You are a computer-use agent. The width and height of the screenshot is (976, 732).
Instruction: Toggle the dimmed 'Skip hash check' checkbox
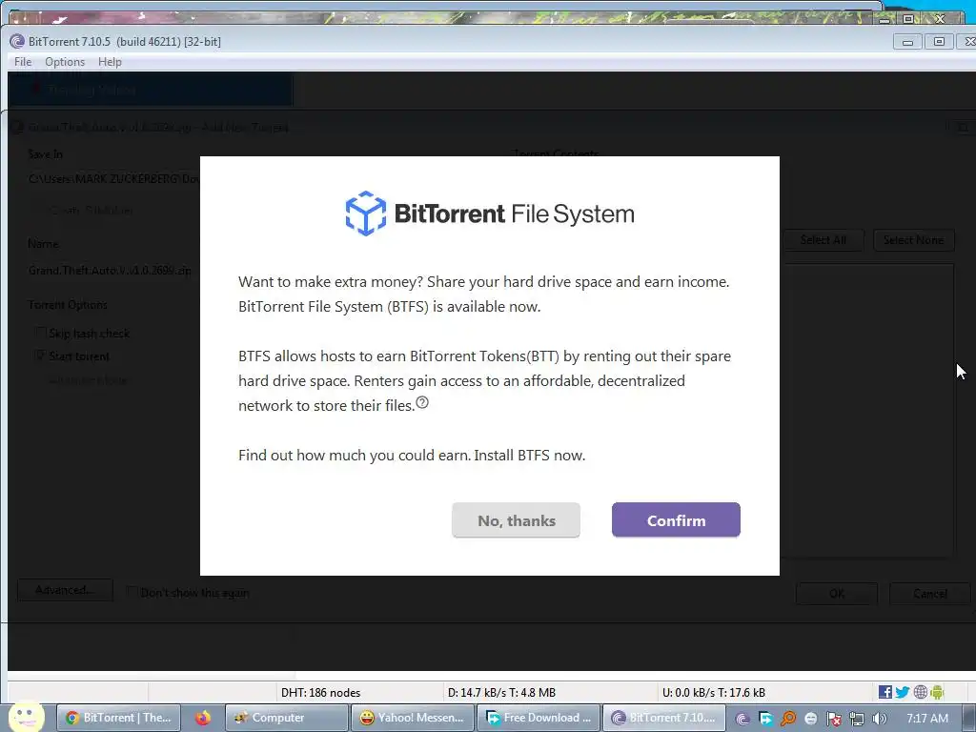coord(40,333)
